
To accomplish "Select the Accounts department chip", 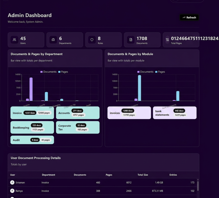I will coord(78,113).
